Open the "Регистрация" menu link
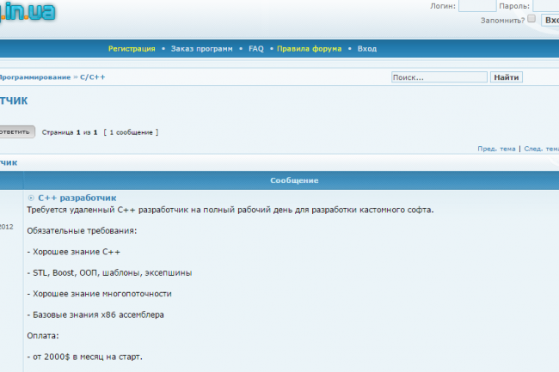Viewport: 559px width, 372px height. click(x=132, y=49)
